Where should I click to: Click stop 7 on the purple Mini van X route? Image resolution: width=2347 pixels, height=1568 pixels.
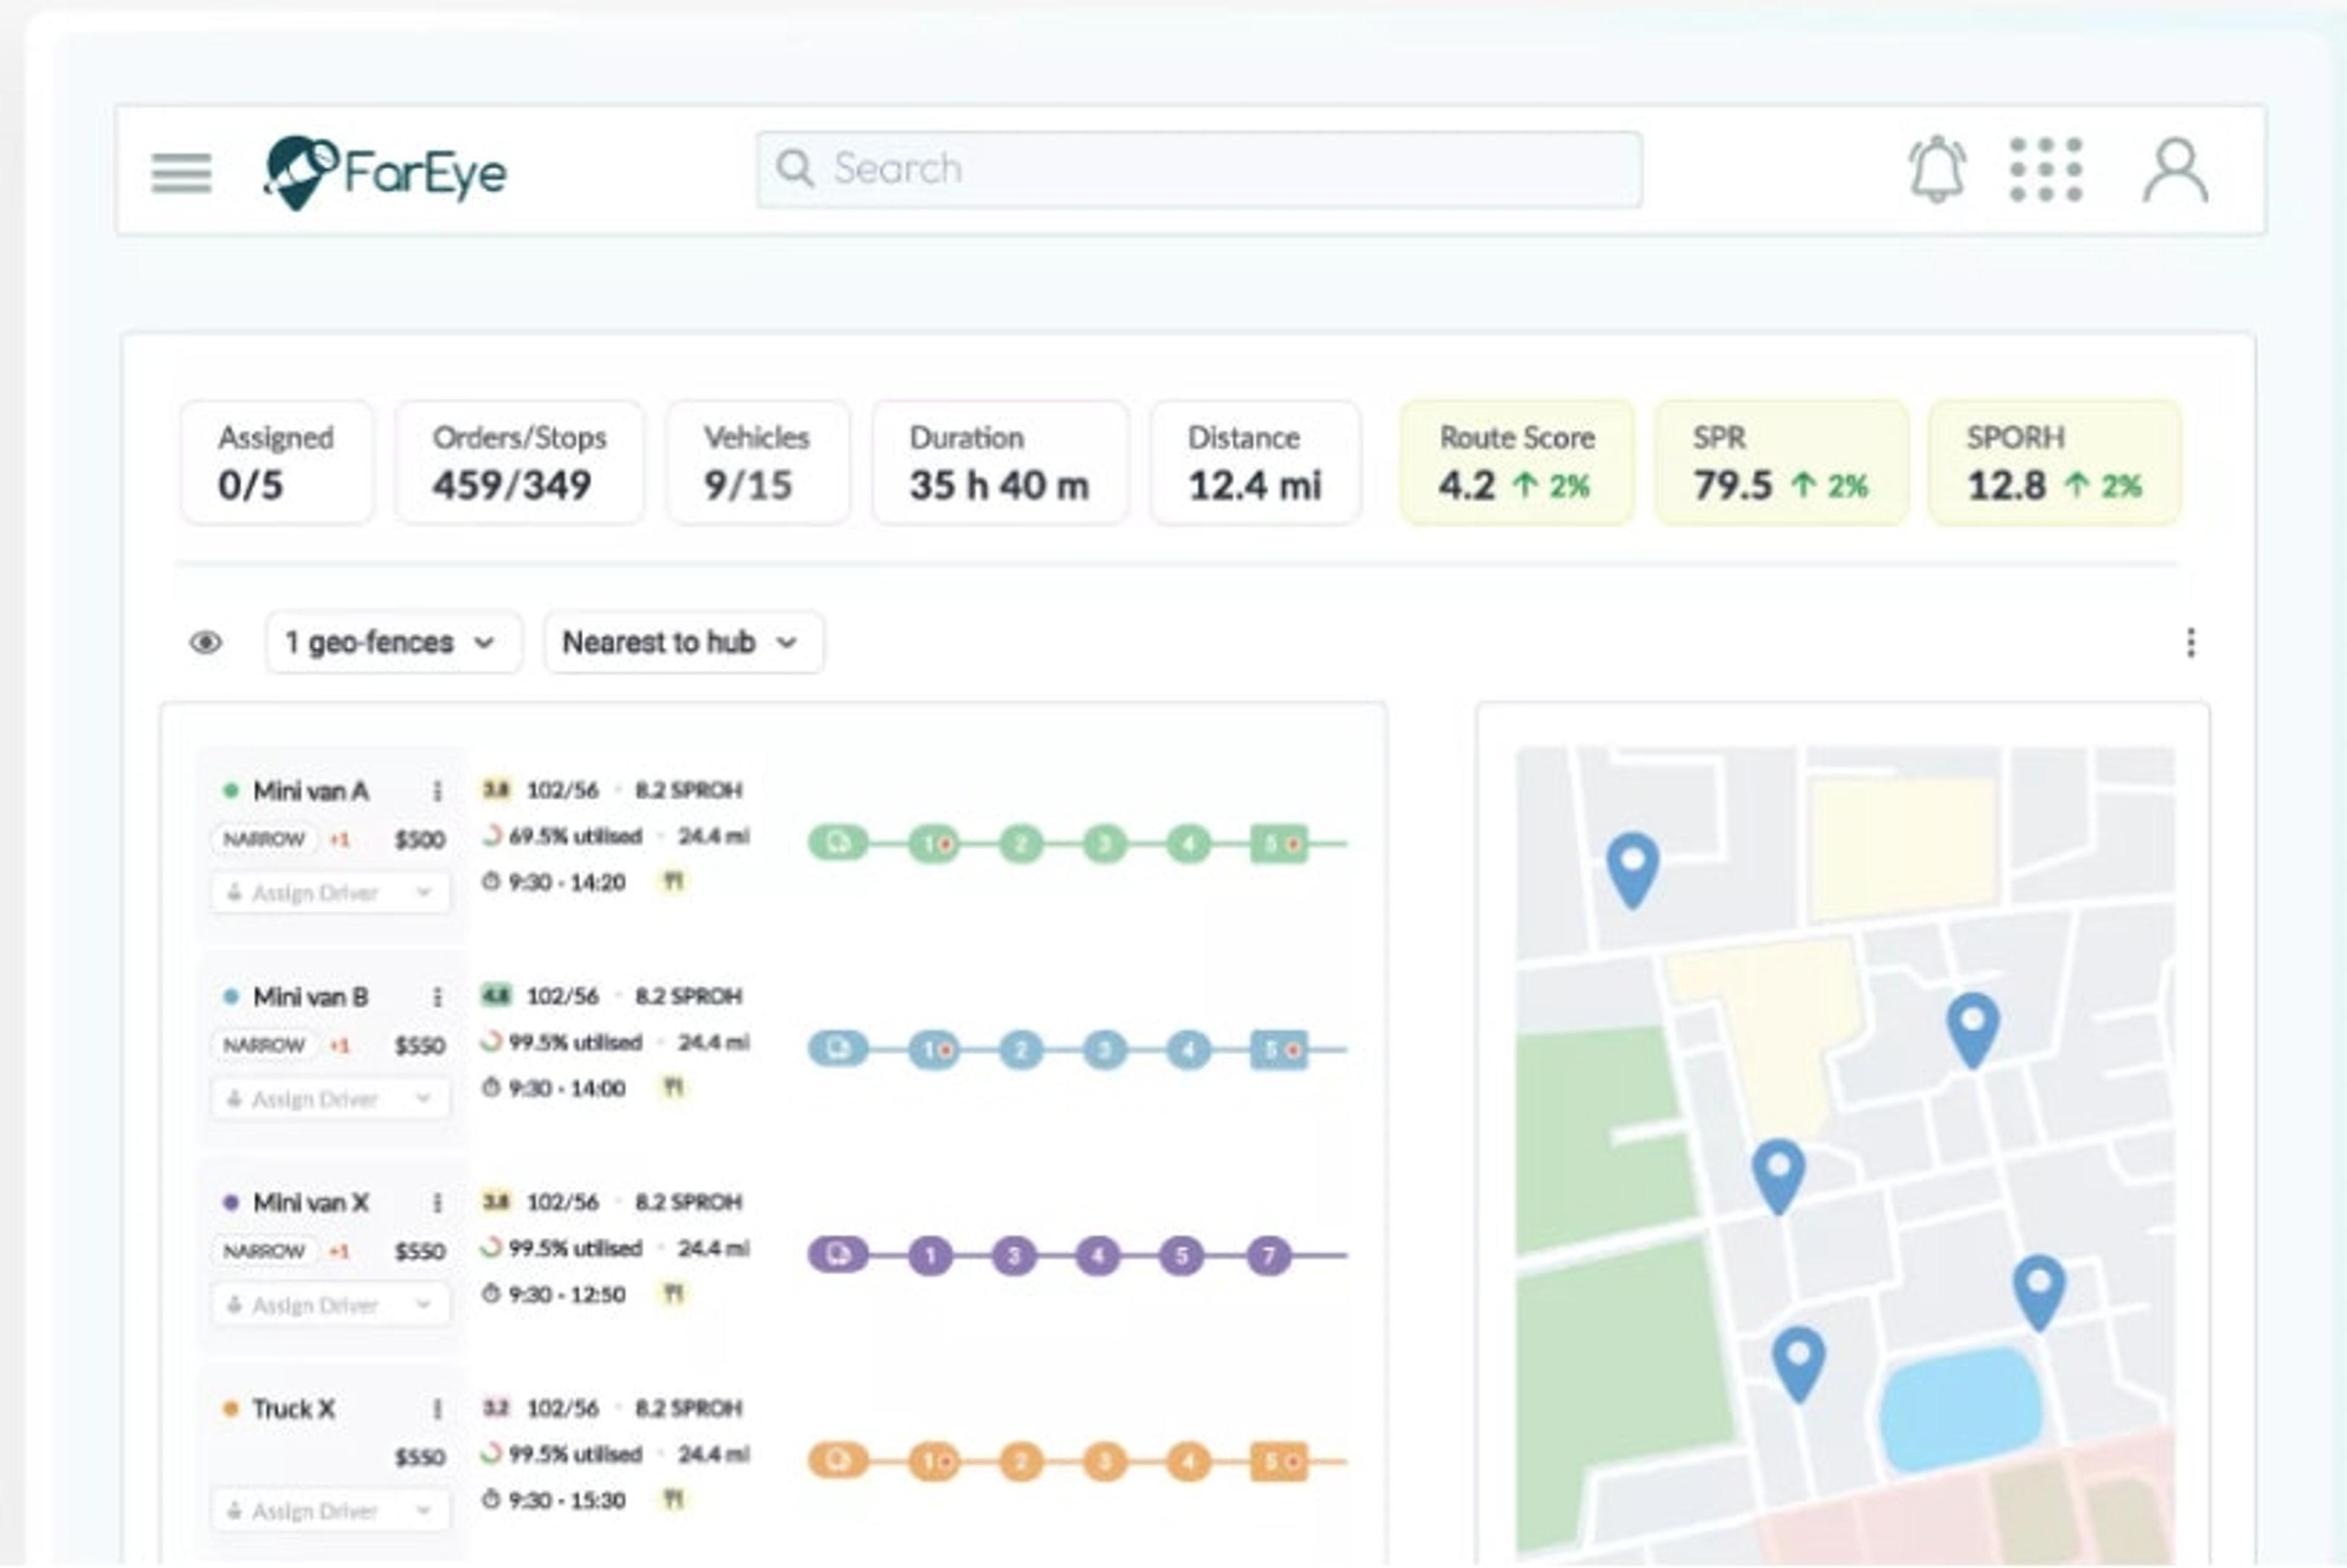pos(1268,1255)
